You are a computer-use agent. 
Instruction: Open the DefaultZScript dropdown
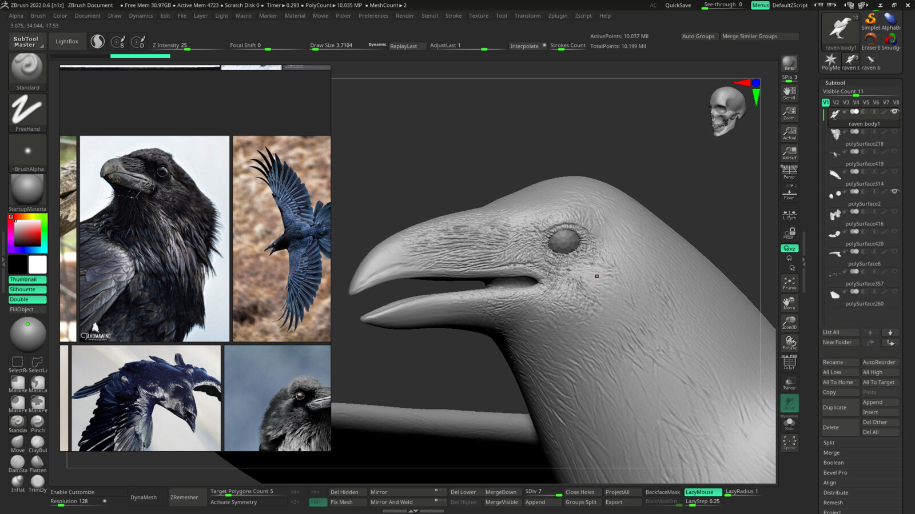pos(790,5)
